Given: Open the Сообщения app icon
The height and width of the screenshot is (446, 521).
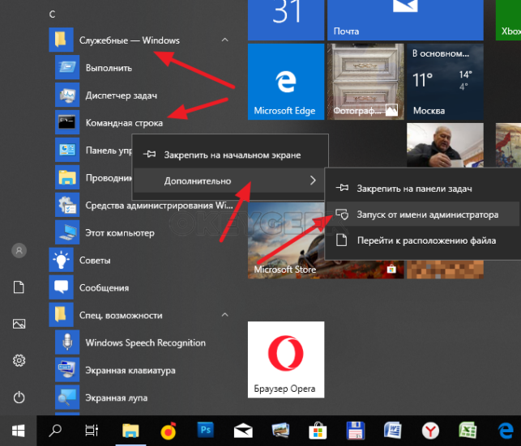Looking at the screenshot, I should tap(61, 287).
